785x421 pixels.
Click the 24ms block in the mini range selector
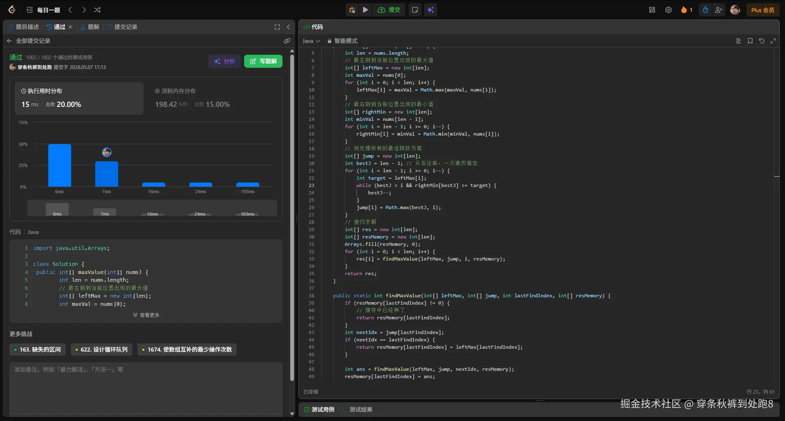(x=200, y=214)
